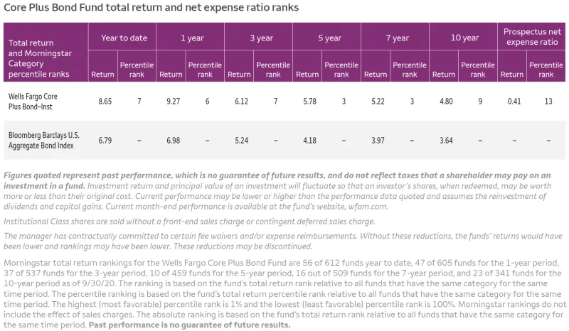Image resolution: width=569 pixels, height=331 pixels.
Task: Click the 'Prospectus net expense ratio' header
Action: [x=533, y=37]
